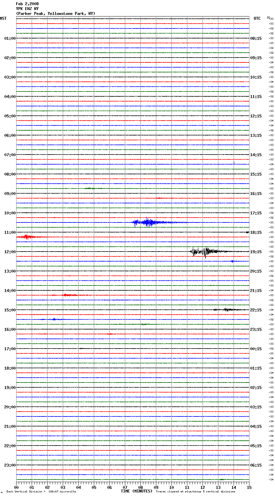This screenshot has width=275, height=496.
Task: Click the UTC time label '19:15'
Action: (x=256, y=252)
